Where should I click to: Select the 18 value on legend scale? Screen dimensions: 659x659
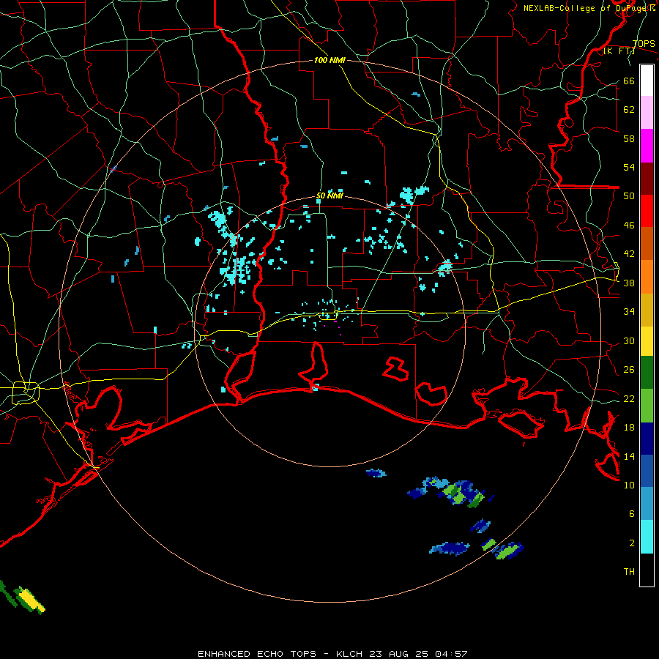pyautogui.click(x=629, y=428)
